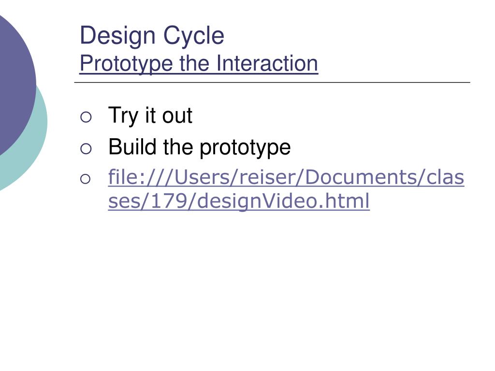Select the 'Build the prototype' bullet text
Image resolution: width=495 pixels, height=371 pixels.
(x=199, y=147)
